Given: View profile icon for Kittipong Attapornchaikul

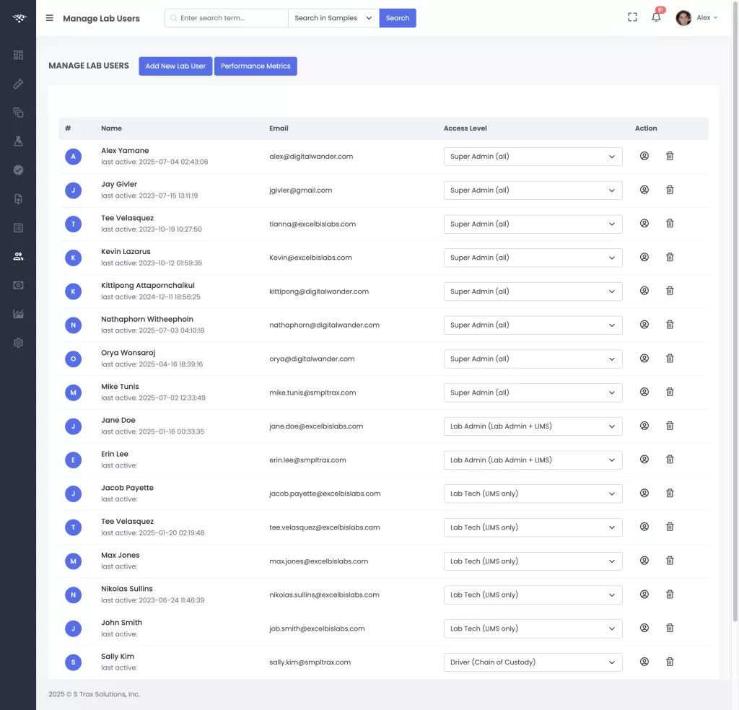Looking at the screenshot, I should pyautogui.click(x=644, y=291).
